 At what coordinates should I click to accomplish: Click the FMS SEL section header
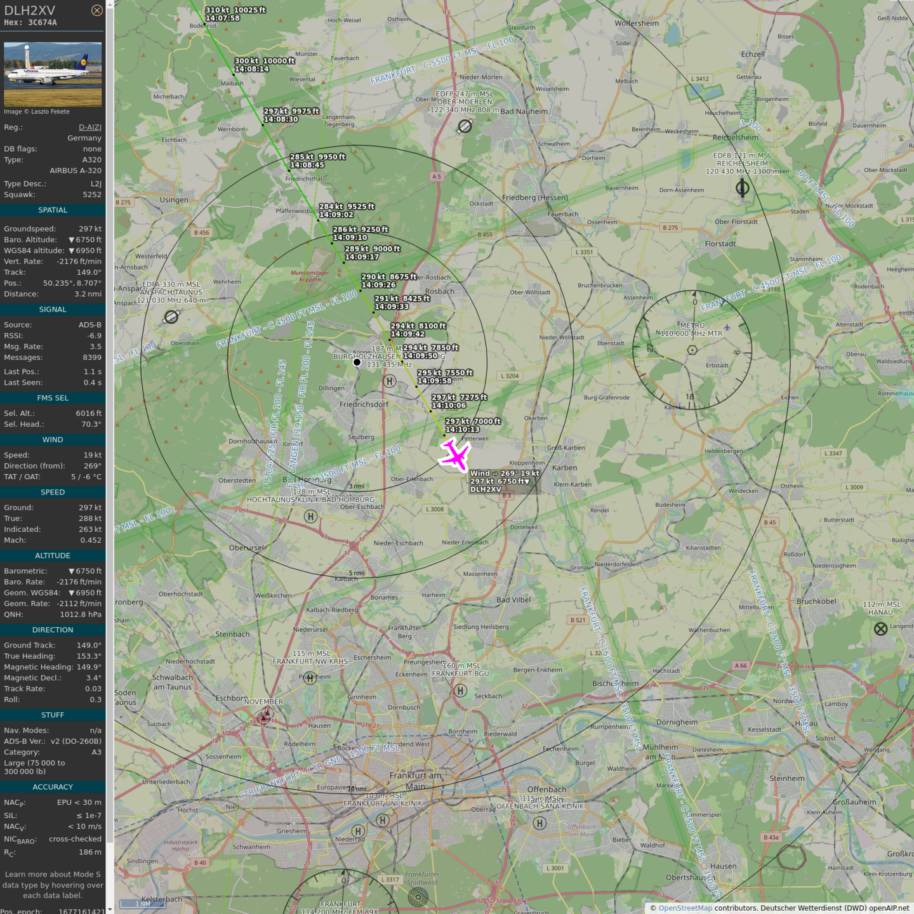point(53,398)
